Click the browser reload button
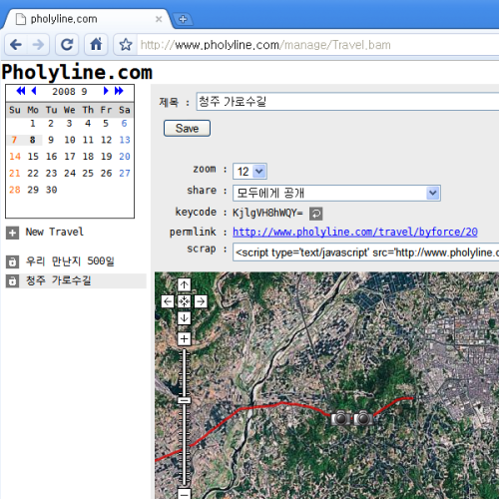This screenshot has height=499, width=499. 67,44
